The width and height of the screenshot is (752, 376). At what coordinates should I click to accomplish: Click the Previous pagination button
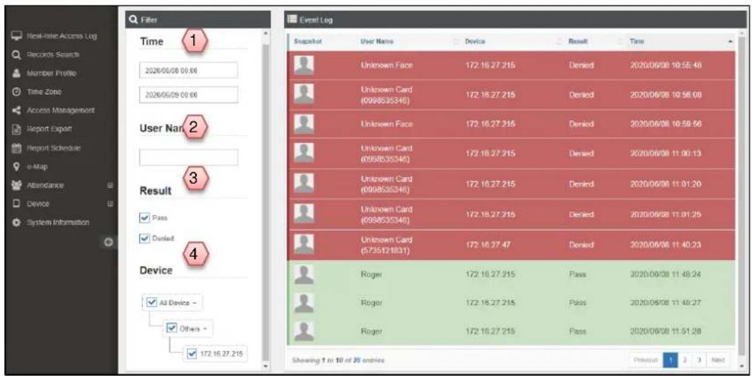(646, 360)
